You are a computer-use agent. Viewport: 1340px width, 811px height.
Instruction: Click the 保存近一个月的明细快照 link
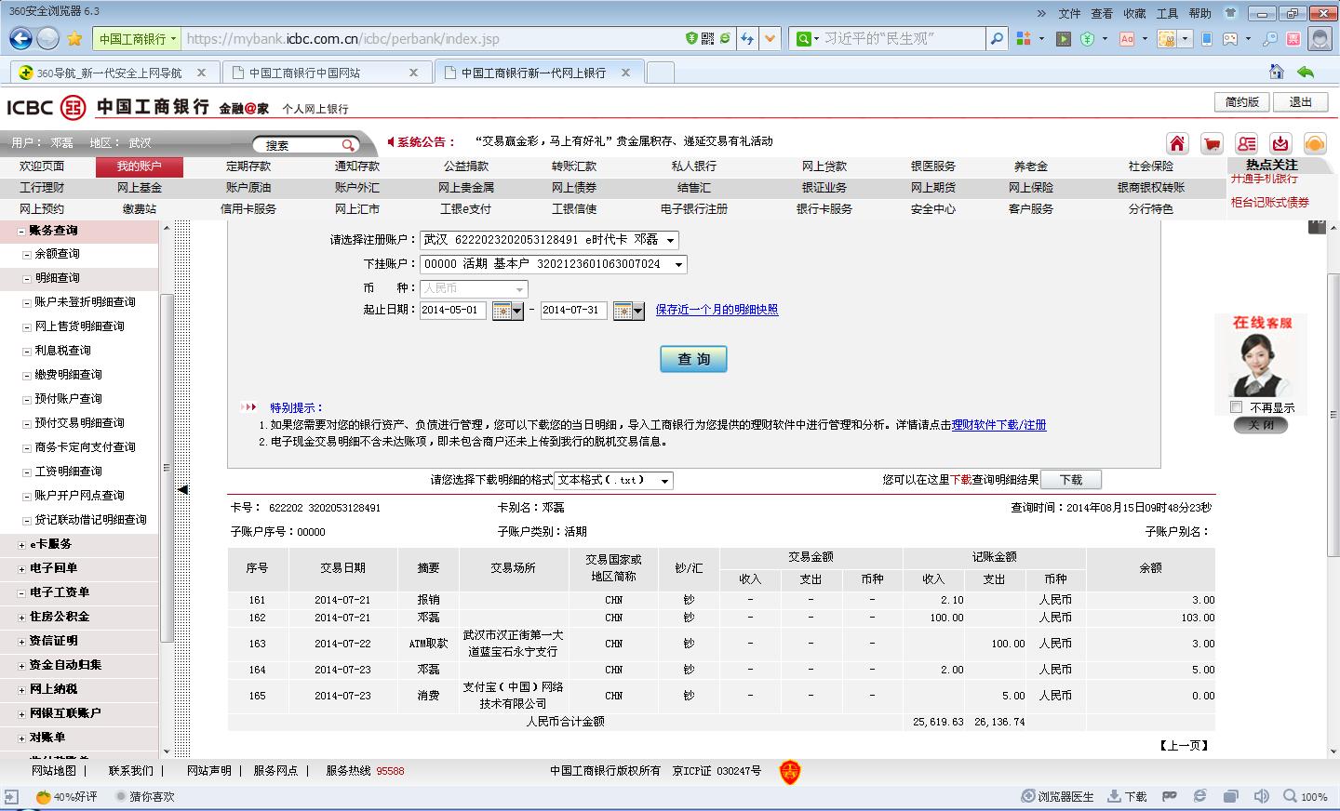tap(717, 310)
